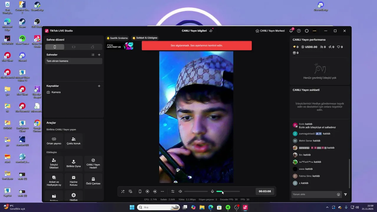Open Ödül Çantası tool
The height and width of the screenshot is (212, 377).
coord(93,181)
